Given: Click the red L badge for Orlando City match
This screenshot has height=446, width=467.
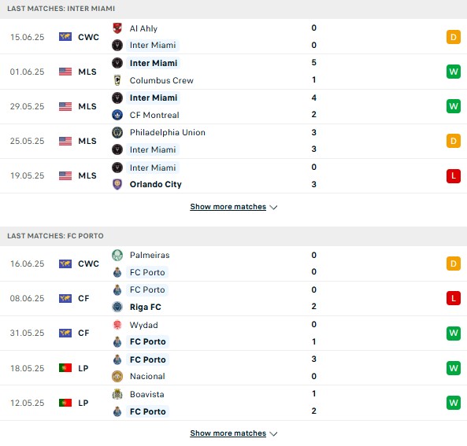Looking at the screenshot, I should (x=454, y=175).
